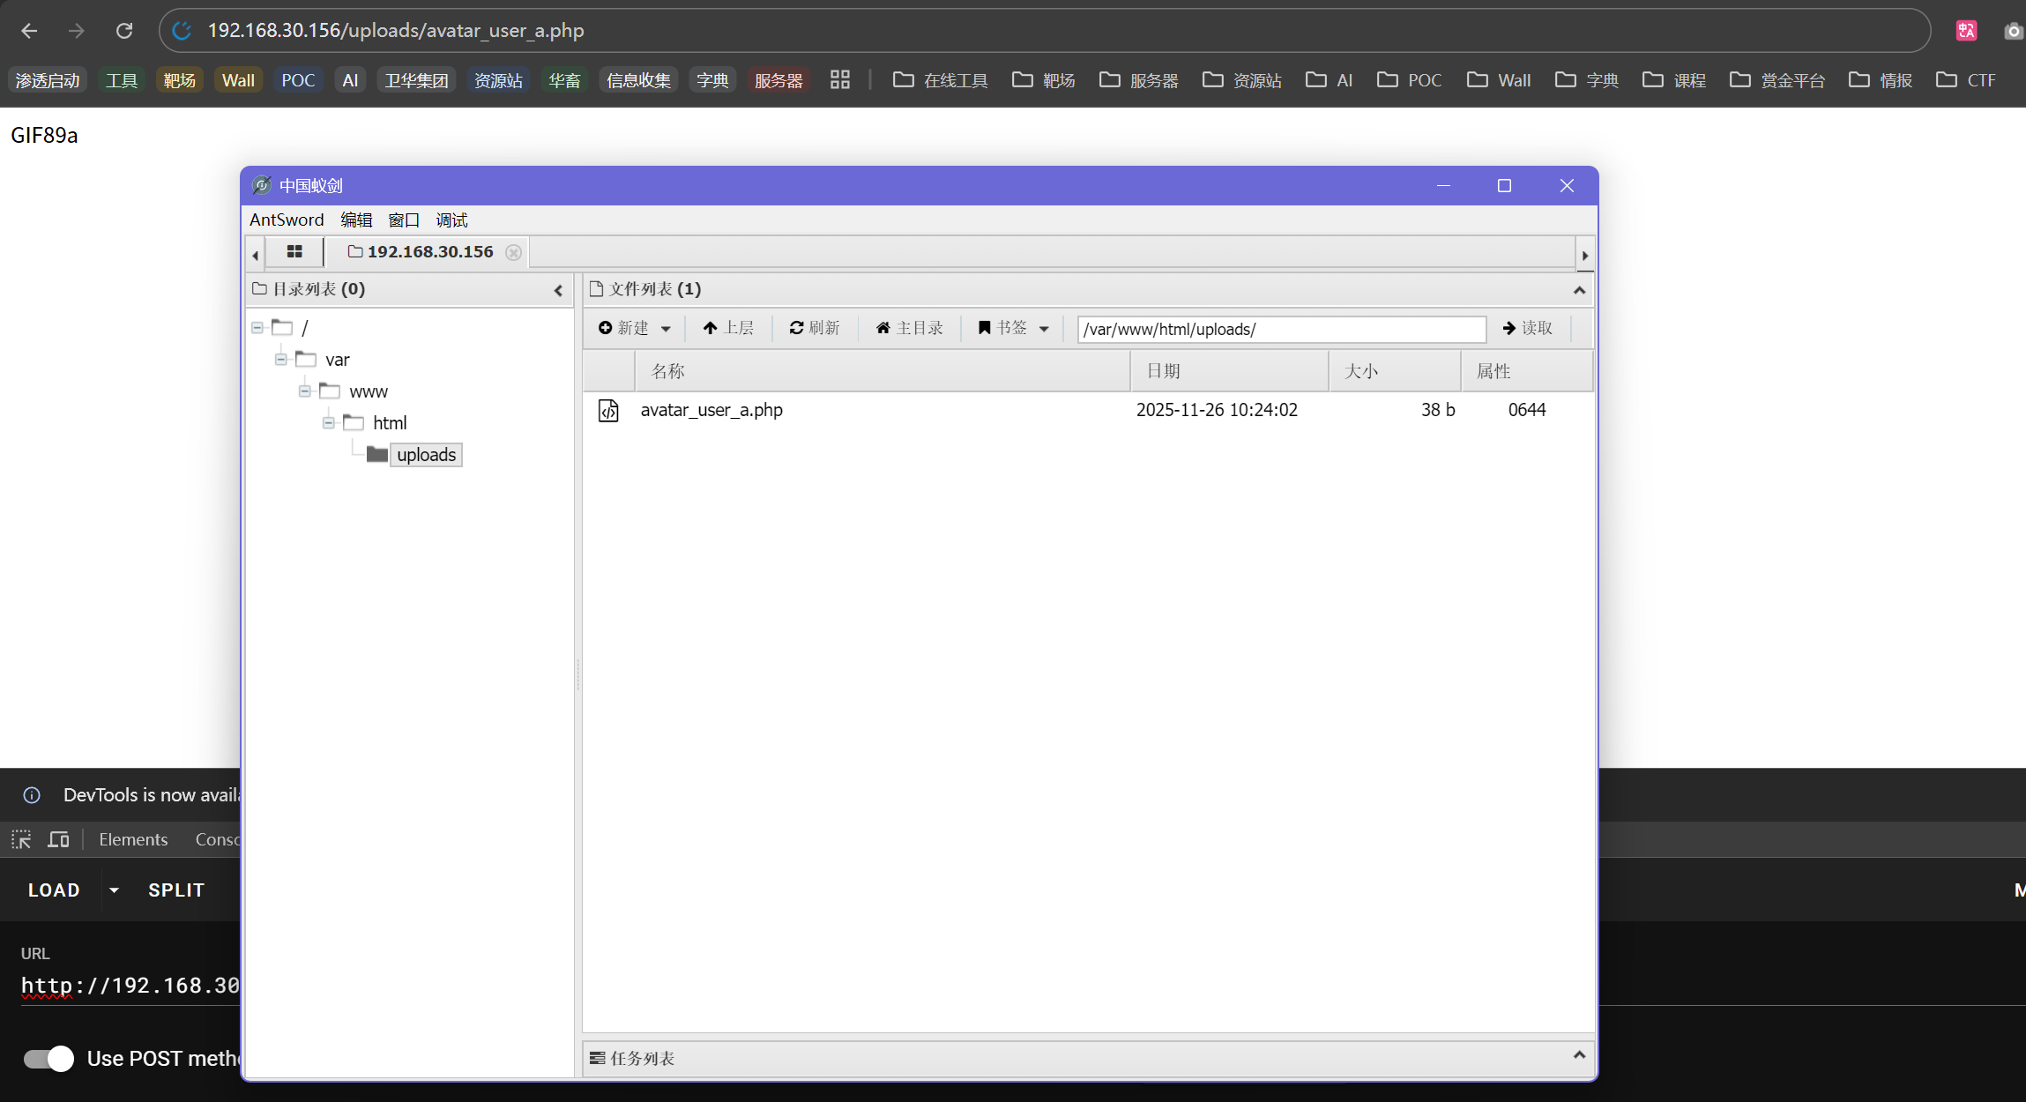
Task: Toggle the DevTools device toolbar icon
Action: 58,839
